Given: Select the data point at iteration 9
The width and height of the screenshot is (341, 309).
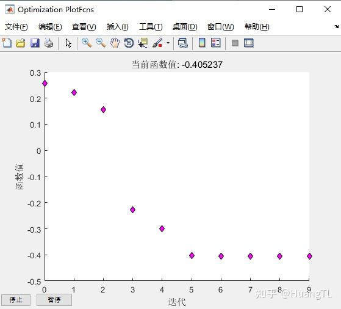Looking at the screenshot, I should pos(309,256).
